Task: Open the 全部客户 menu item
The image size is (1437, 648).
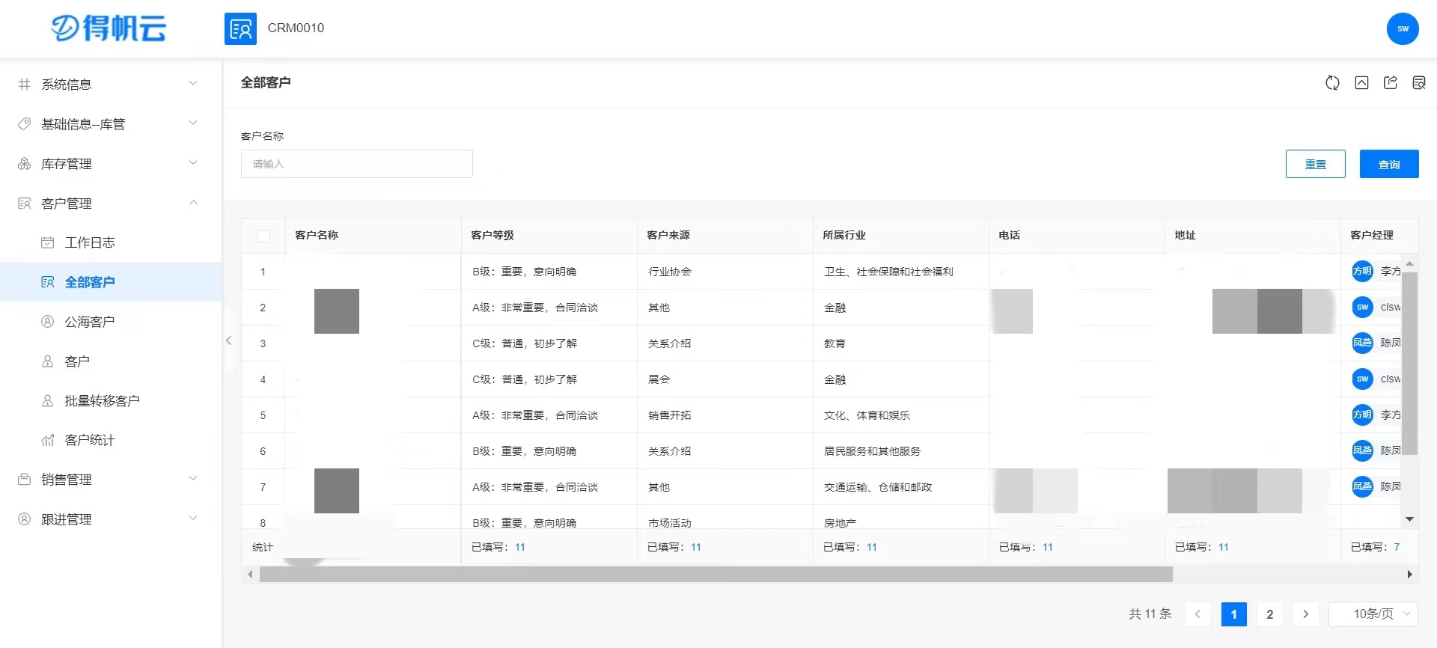Action: tap(111, 282)
